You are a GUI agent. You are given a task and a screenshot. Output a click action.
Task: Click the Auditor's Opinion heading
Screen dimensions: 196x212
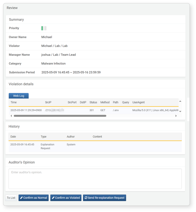coord(22,162)
